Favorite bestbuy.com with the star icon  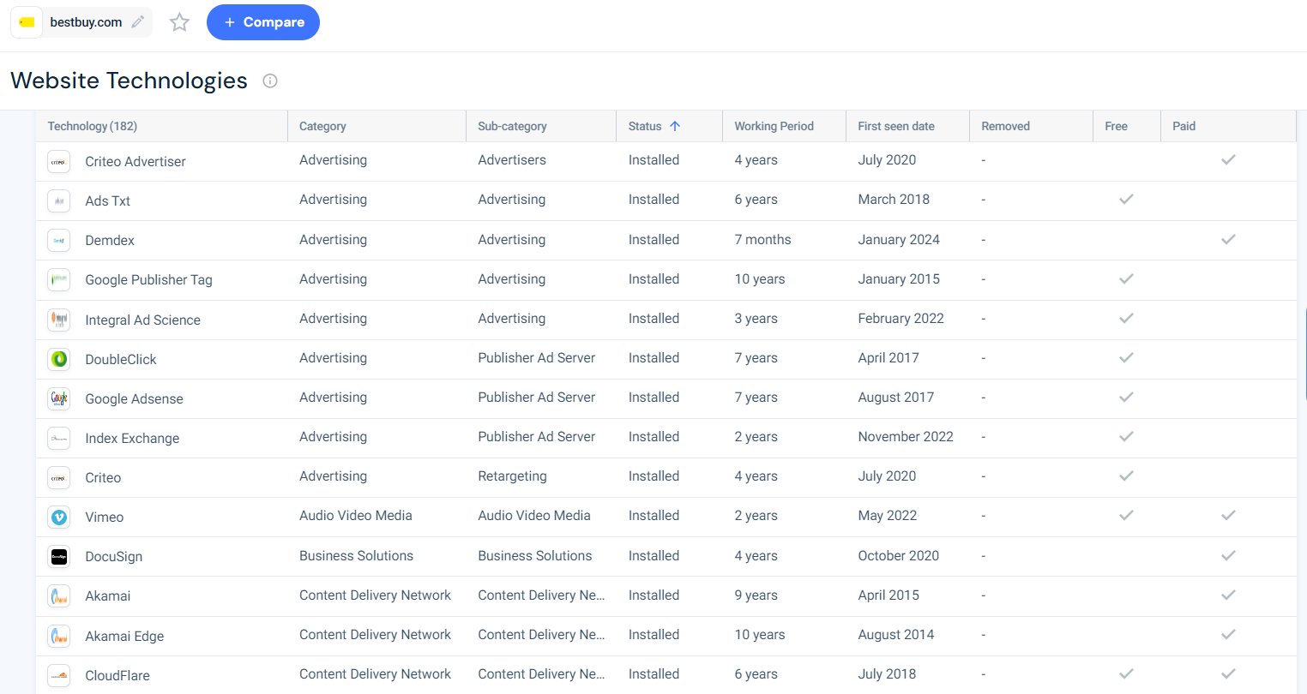point(179,22)
